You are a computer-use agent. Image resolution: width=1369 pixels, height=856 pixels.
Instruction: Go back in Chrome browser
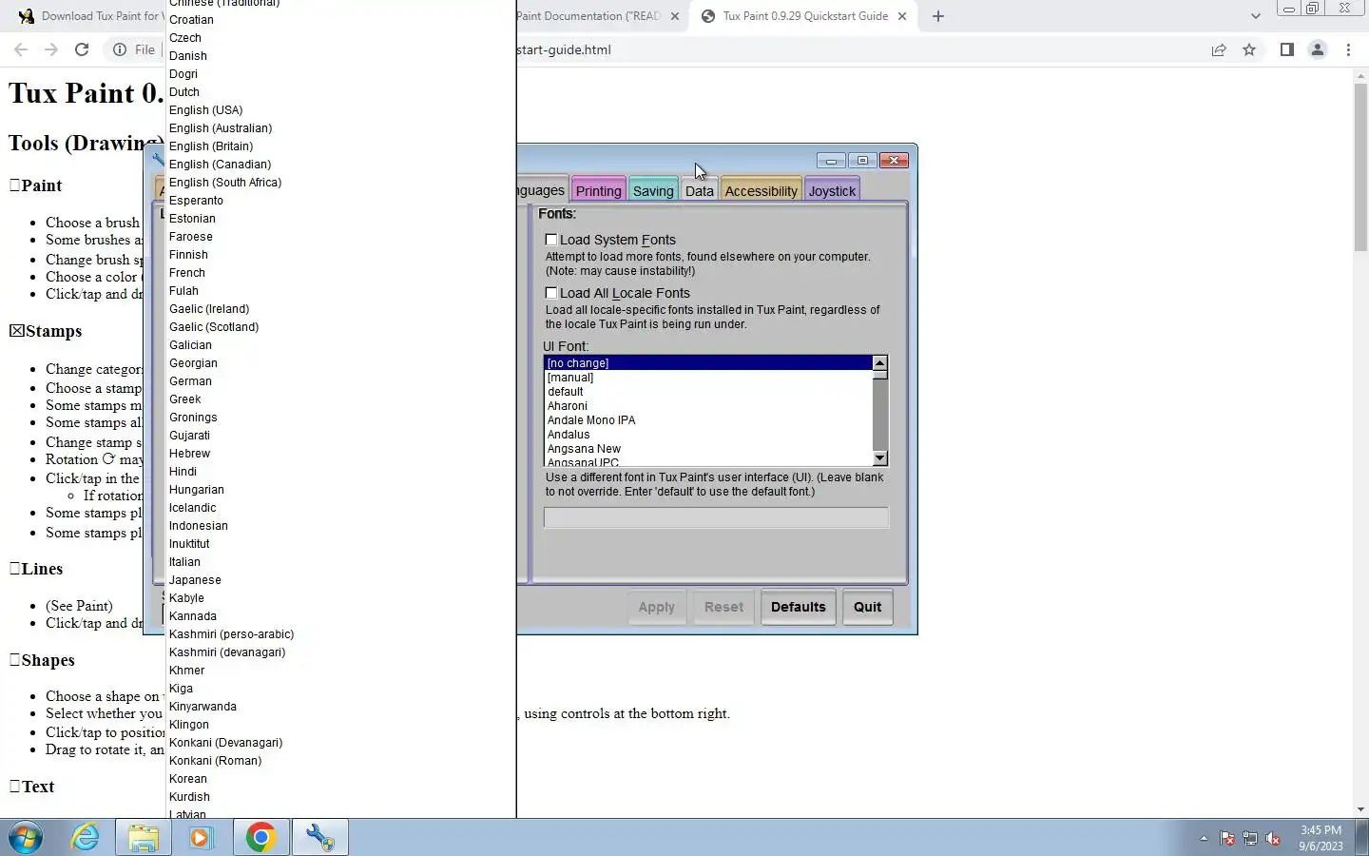21,49
